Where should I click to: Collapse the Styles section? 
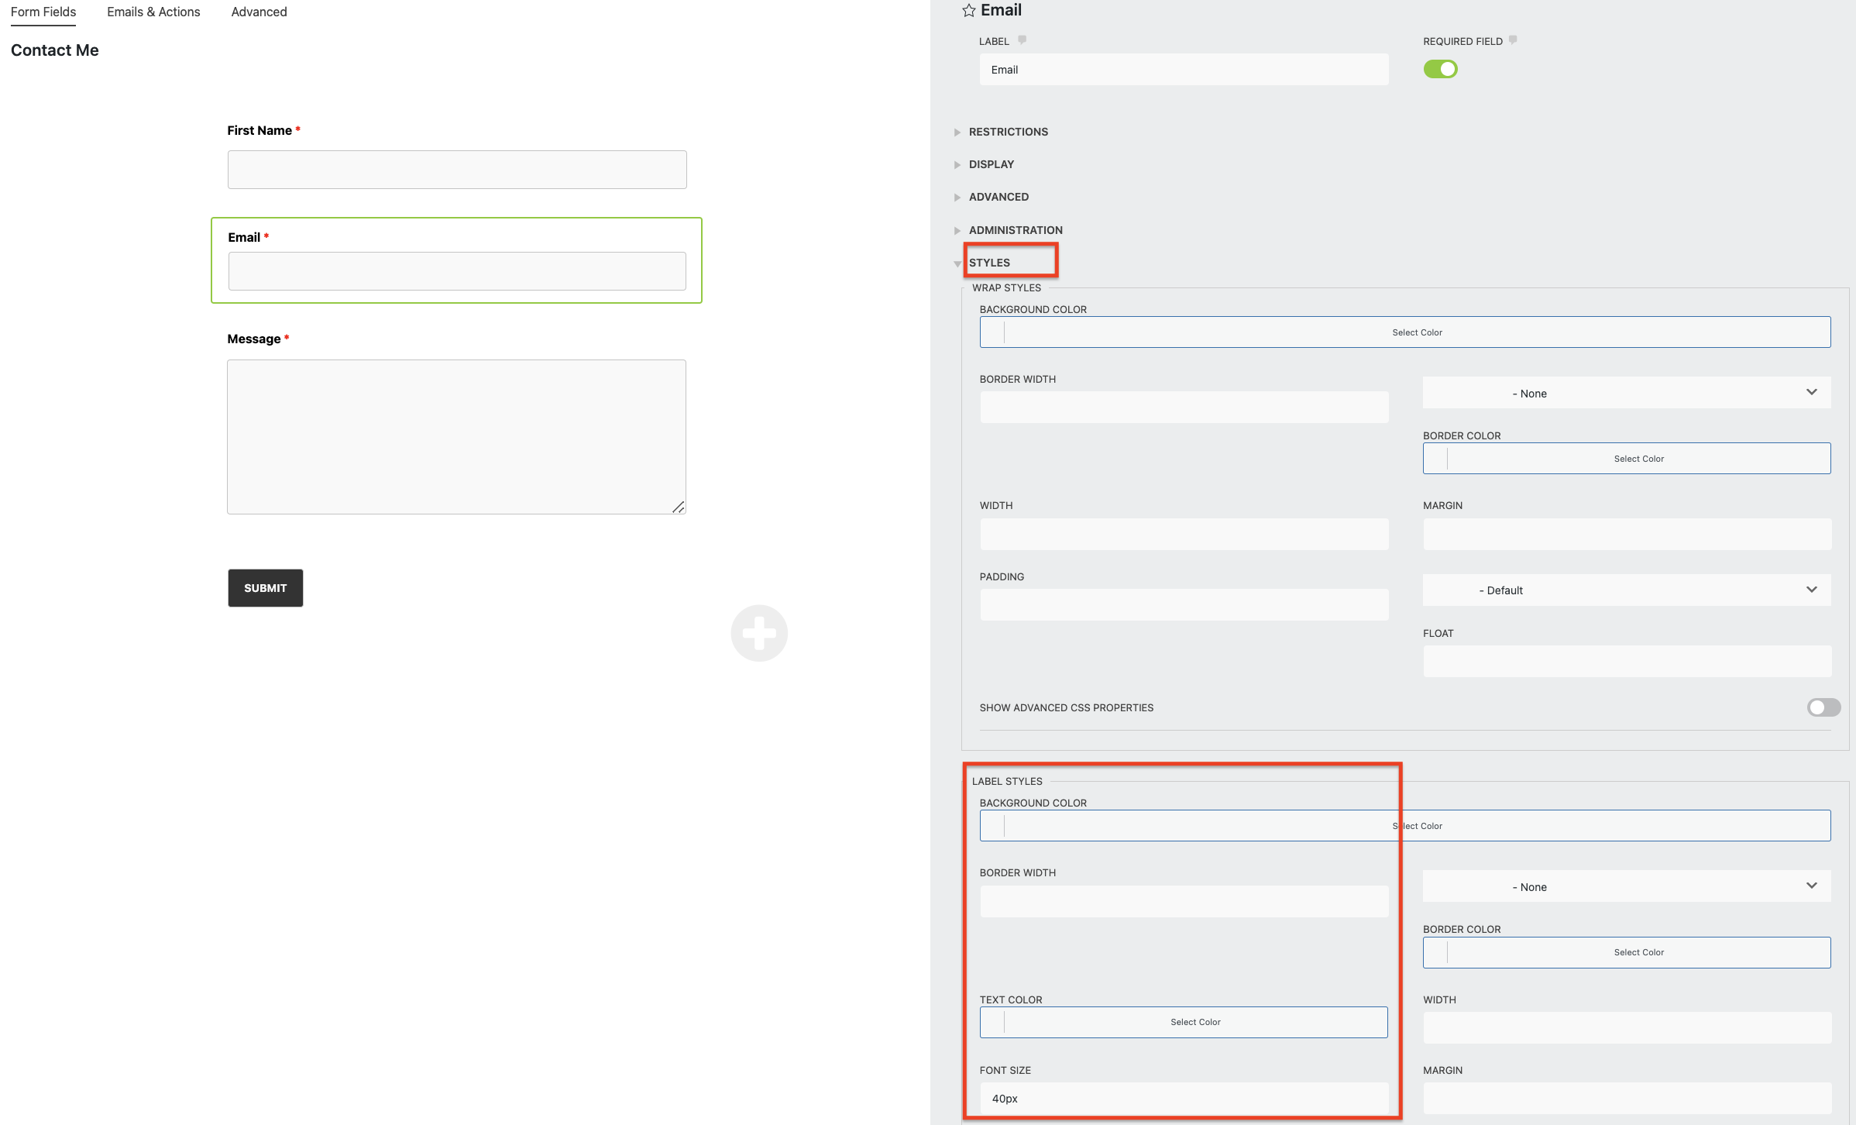pyautogui.click(x=989, y=263)
